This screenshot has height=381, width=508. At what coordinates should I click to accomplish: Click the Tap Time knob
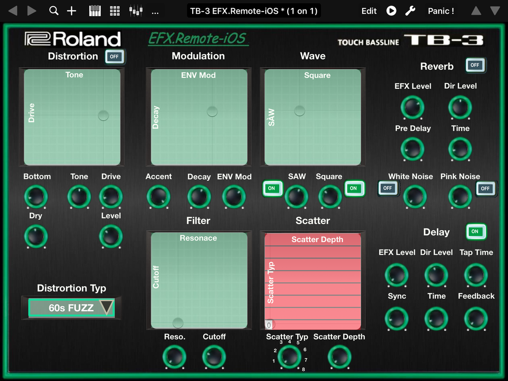(476, 275)
